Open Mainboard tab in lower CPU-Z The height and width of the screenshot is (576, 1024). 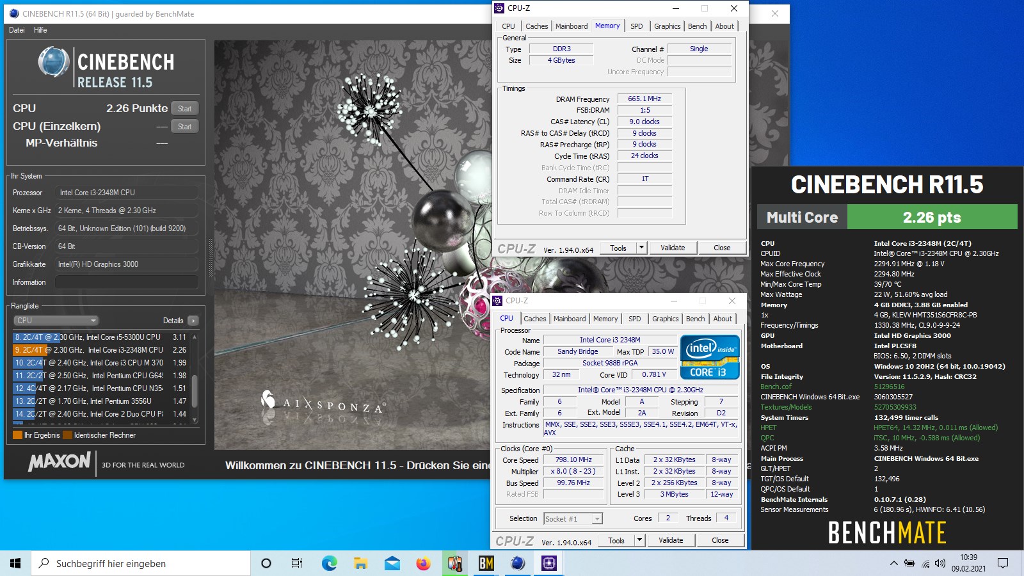click(x=570, y=319)
